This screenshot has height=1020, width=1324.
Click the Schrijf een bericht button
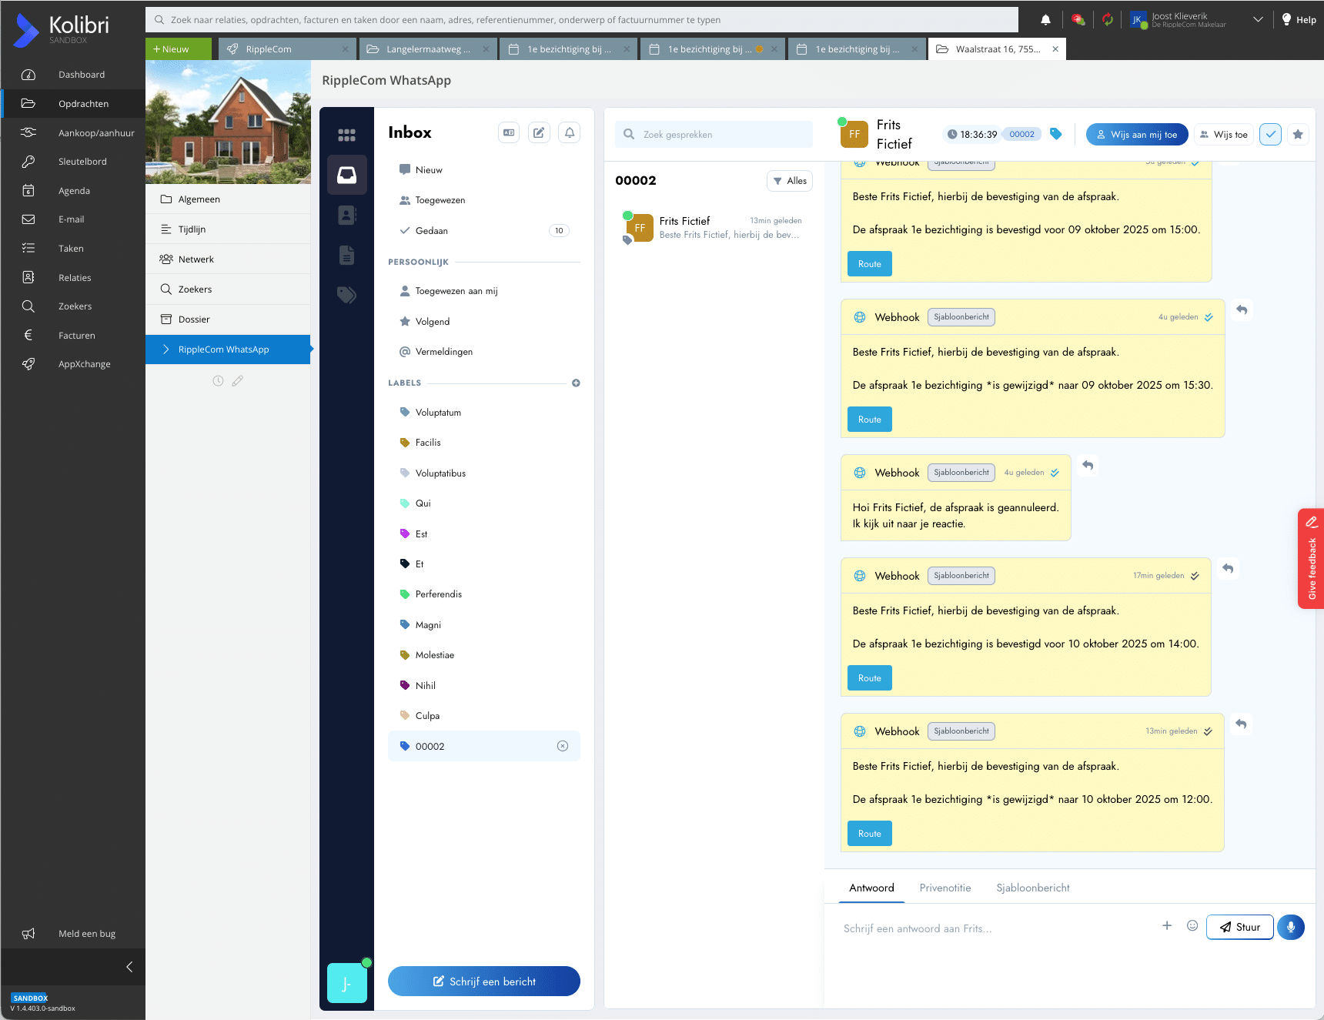484,982
